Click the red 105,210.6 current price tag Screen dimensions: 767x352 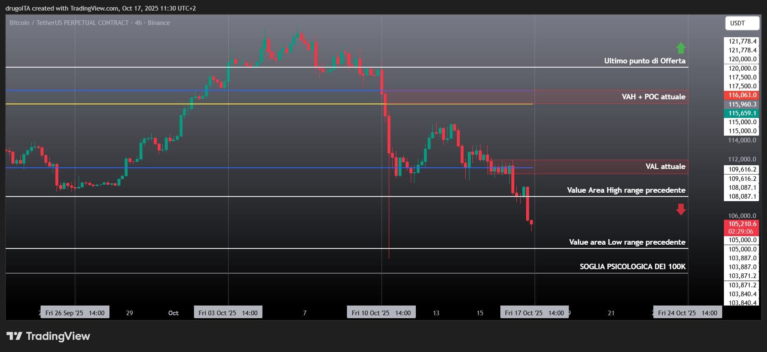pos(742,227)
